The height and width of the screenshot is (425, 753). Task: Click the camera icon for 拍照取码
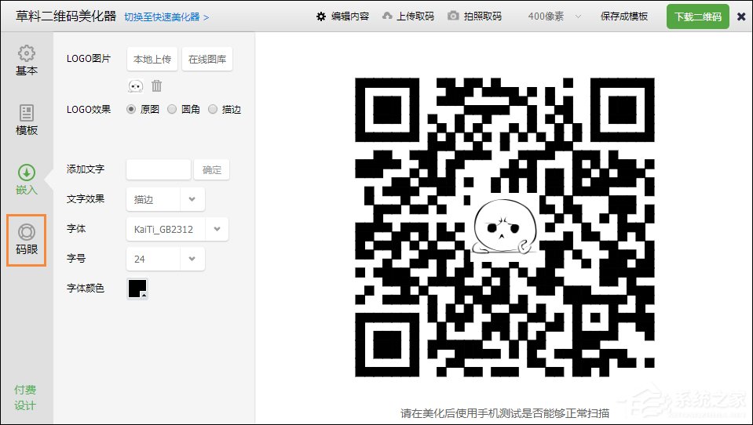pos(453,16)
